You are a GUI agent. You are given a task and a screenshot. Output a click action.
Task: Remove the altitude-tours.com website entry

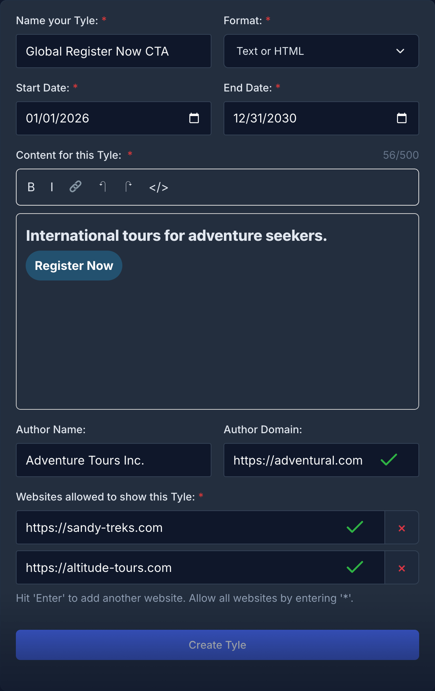pos(401,567)
